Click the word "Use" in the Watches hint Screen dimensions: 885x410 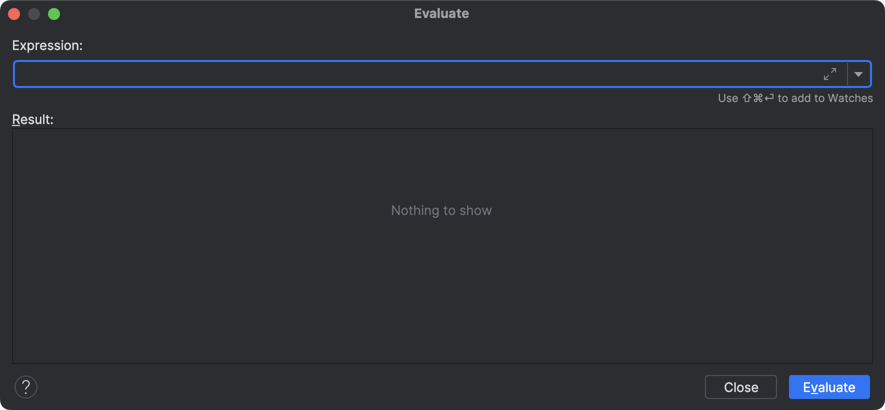728,98
